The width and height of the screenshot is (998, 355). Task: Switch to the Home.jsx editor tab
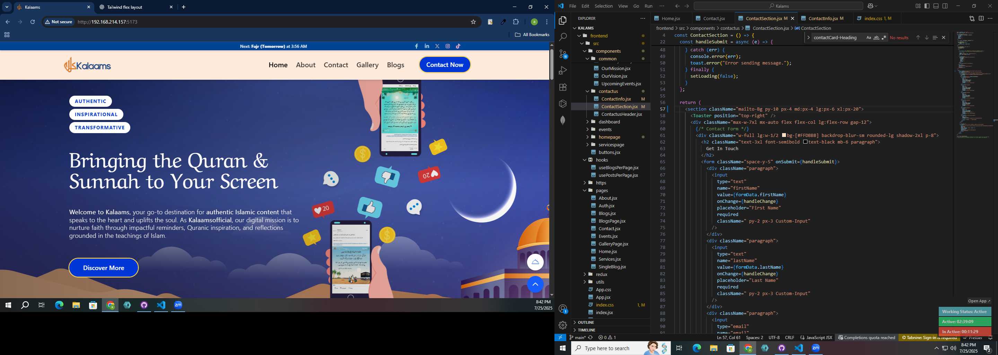coord(671,18)
